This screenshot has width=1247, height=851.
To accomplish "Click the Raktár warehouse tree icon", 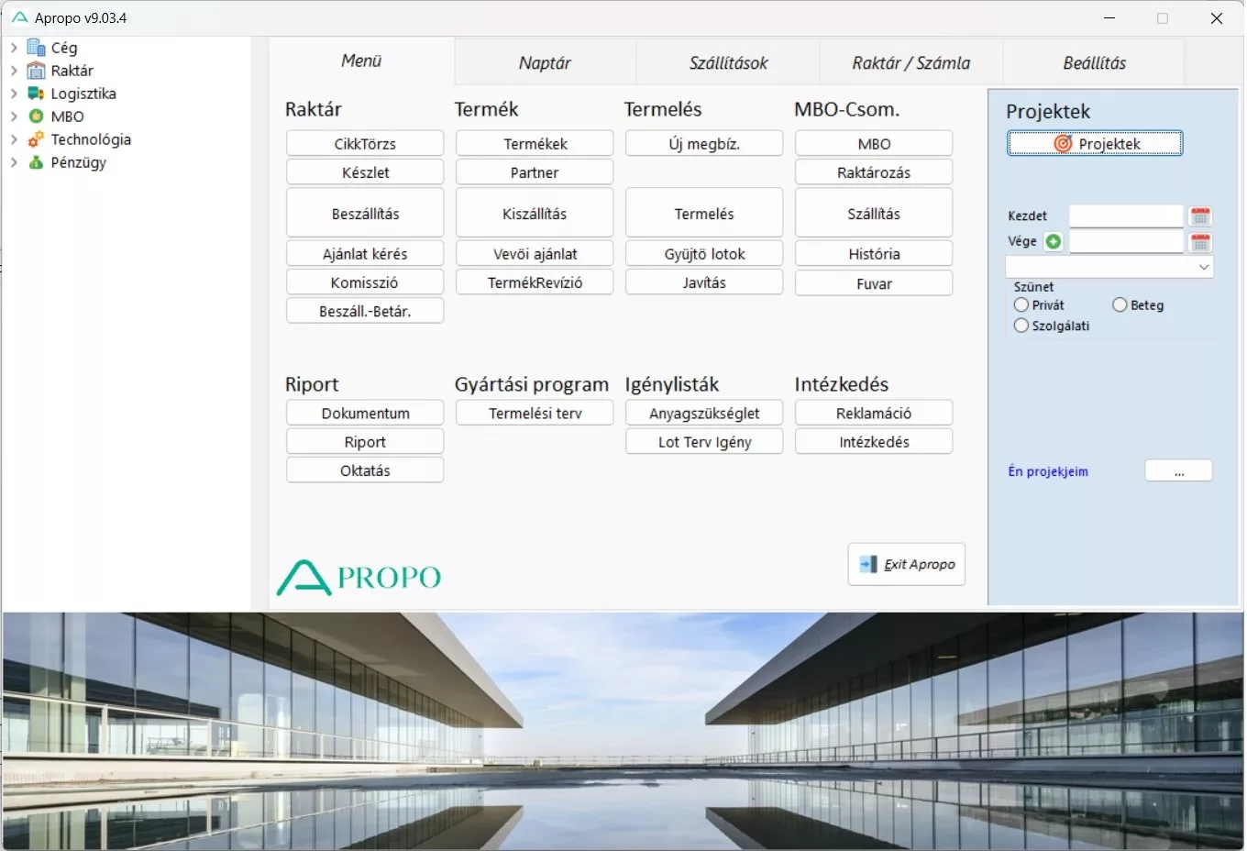I will click(x=36, y=71).
